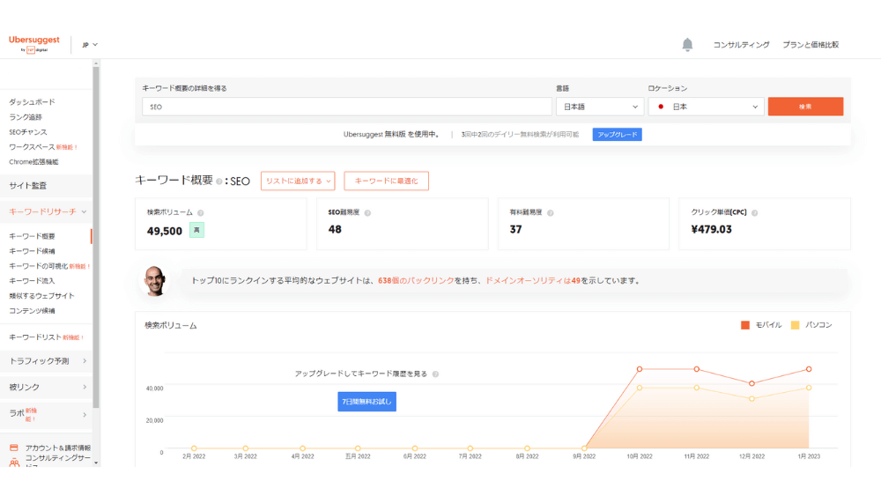Viewport: 881px width, 496px height.
Task: Click the orange 検索 button
Action: [x=805, y=107]
